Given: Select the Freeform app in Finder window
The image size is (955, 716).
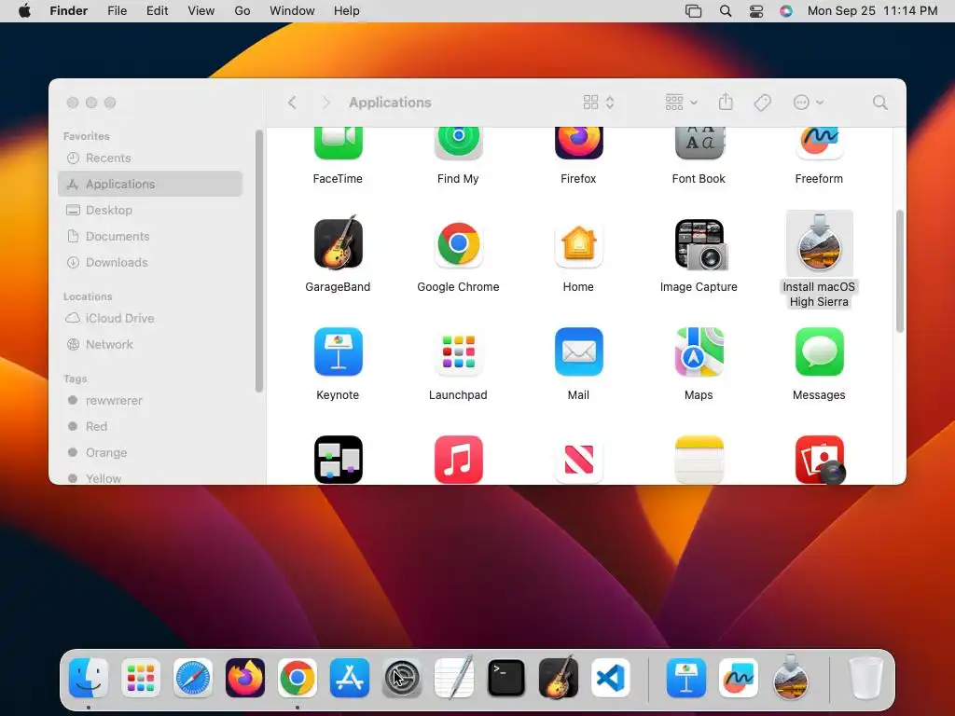Looking at the screenshot, I should pyautogui.click(x=819, y=143).
